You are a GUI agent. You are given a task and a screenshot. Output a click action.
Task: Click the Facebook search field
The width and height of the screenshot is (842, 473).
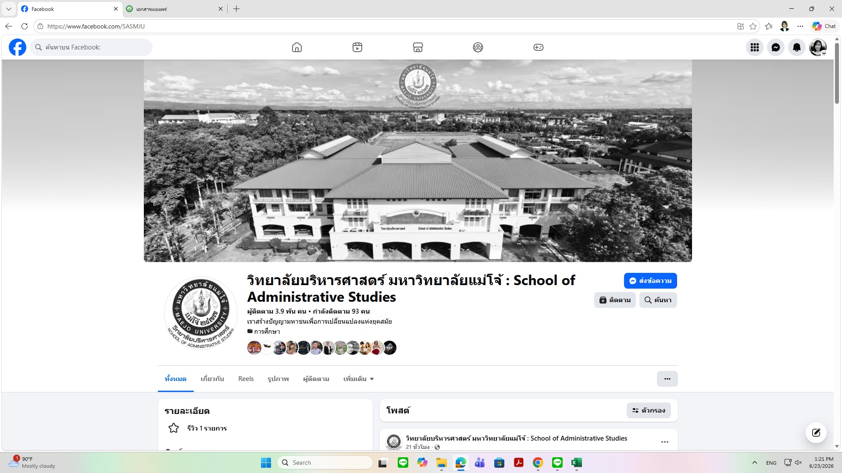point(91,47)
